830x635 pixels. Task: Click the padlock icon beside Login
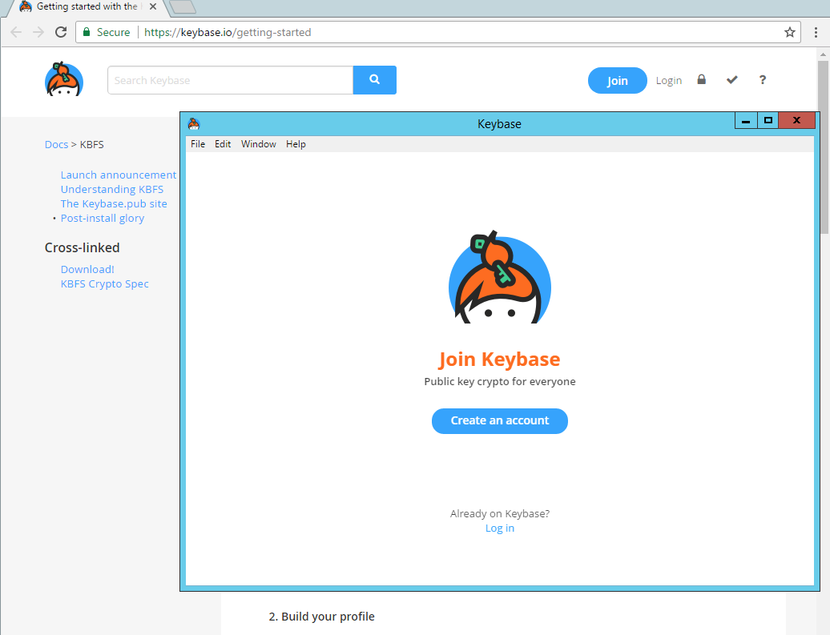pos(701,79)
